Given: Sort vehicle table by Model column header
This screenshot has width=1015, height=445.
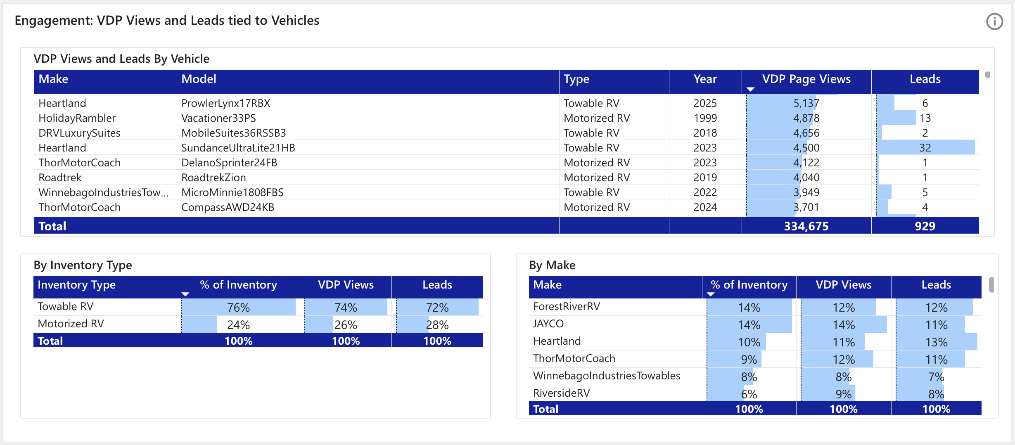Looking at the screenshot, I should point(199,79).
